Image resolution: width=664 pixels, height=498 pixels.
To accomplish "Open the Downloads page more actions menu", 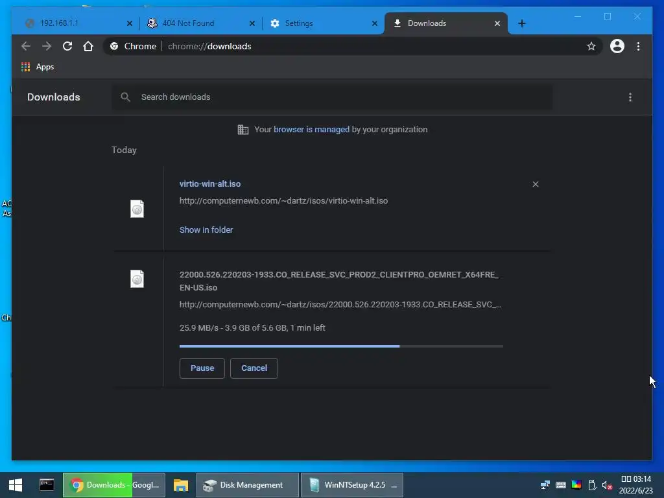I will pyautogui.click(x=630, y=97).
